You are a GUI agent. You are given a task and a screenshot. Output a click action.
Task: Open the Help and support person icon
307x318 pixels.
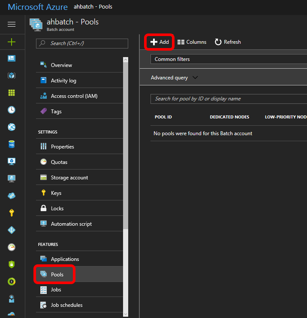click(12, 299)
